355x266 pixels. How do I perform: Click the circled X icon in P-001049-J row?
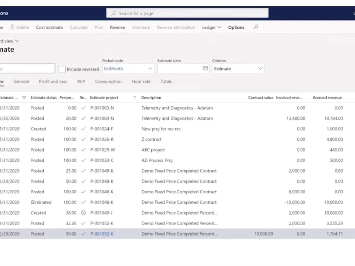(83, 213)
